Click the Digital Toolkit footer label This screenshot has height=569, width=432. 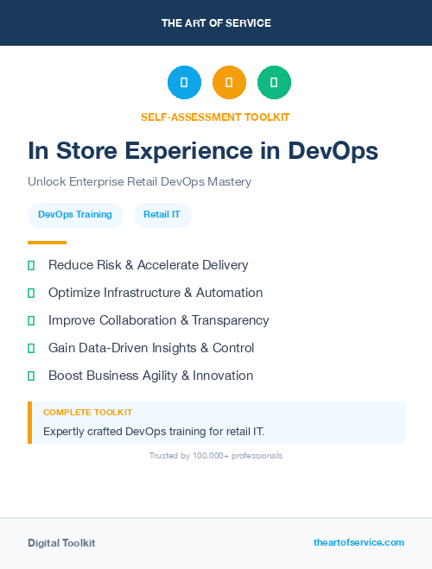(61, 543)
